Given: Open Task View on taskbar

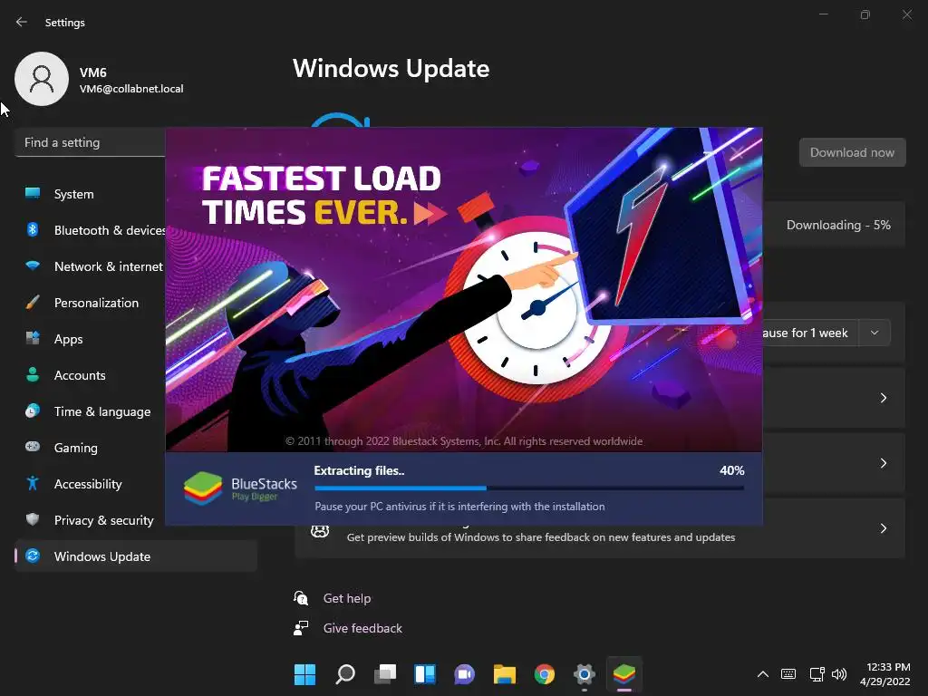Looking at the screenshot, I should 384,674.
